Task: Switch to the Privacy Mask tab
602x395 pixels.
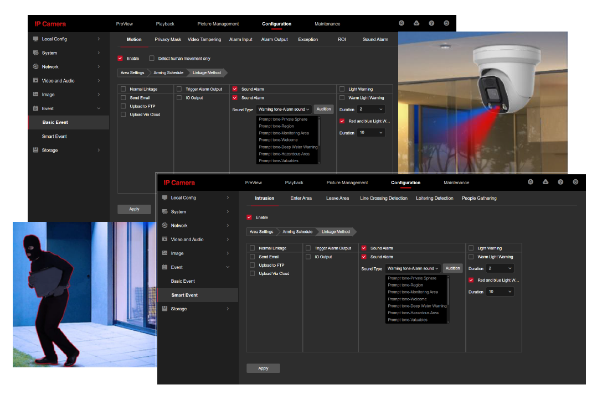Action: pos(168,39)
